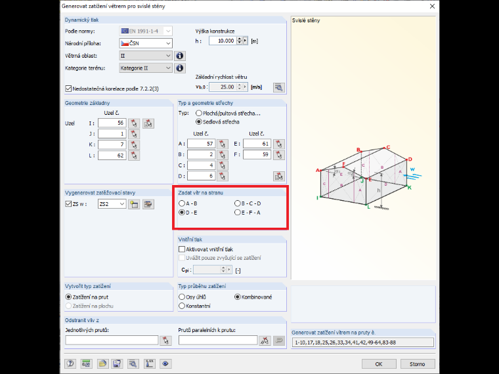Screen dimensions: 499x374
Task: Select wind on side D - E
Action: (182, 213)
